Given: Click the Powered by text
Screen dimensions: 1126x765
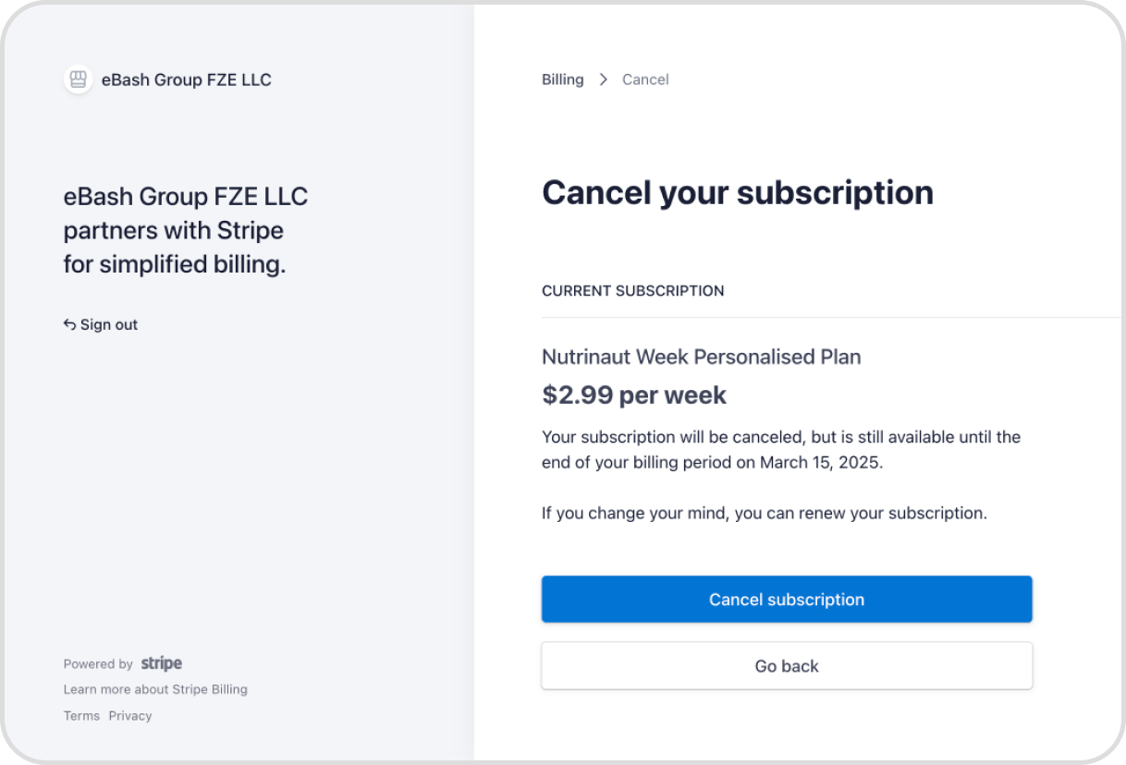Looking at the screenshot, I should (x=98, y=664).
